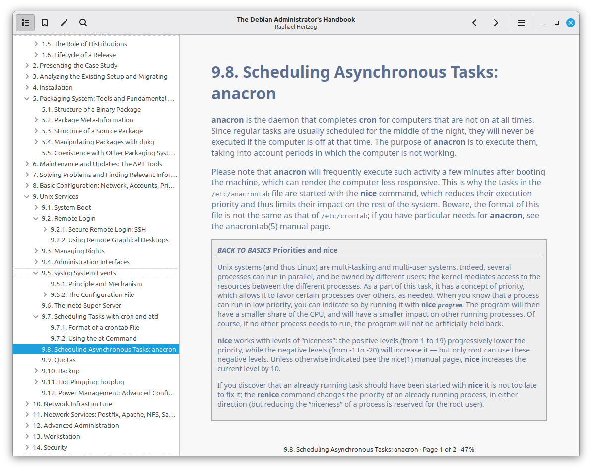This screenshot has height=470, width=592.
Task: Open 9.5.1. Principle and Mechanism
Action: pos(96,284)
